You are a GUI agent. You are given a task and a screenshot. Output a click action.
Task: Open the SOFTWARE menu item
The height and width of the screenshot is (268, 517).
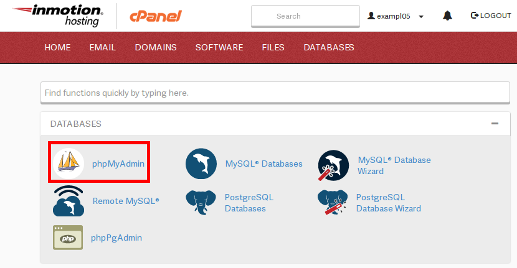click(x=219, y=47)
